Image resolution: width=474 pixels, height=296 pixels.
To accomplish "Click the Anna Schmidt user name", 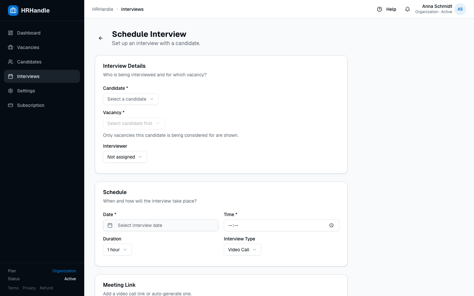I will coord(437,6).
